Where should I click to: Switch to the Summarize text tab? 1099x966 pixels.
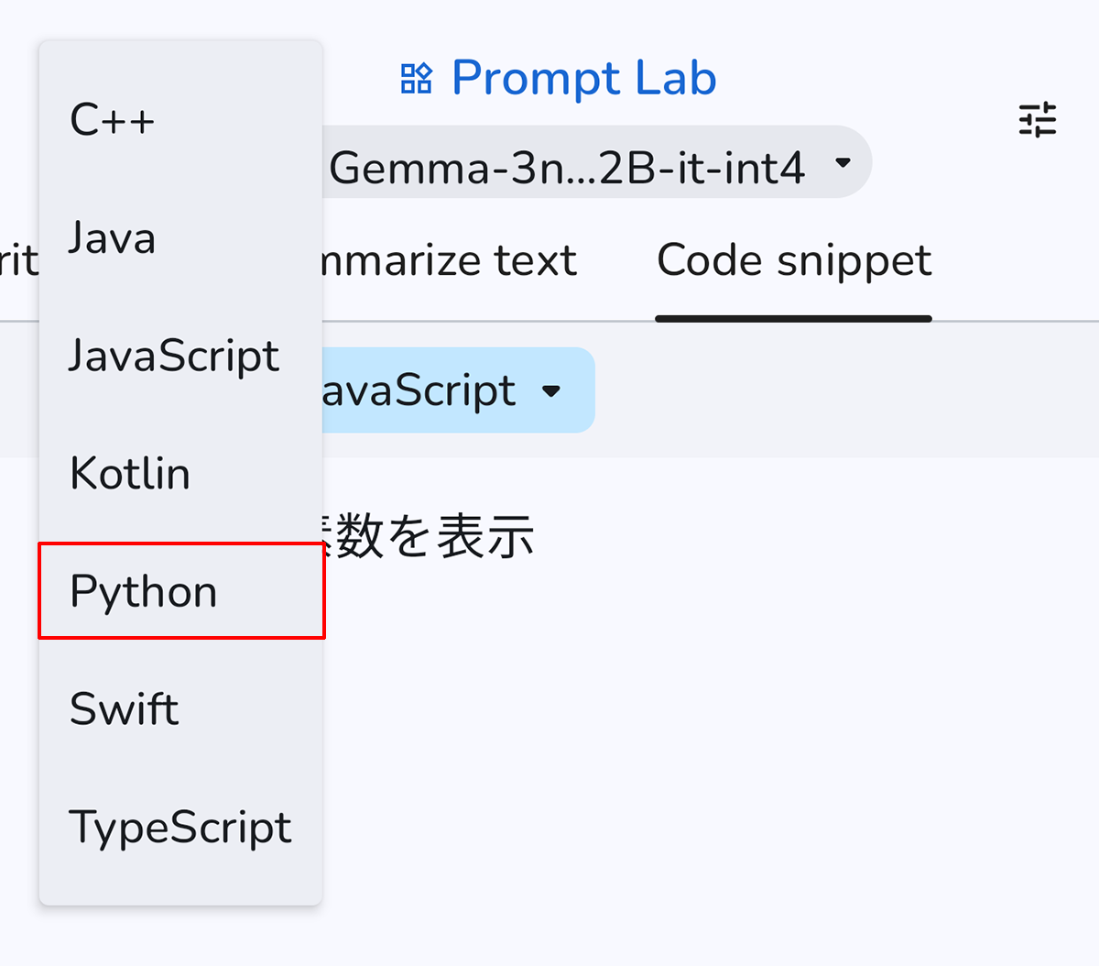pos(449,261)
